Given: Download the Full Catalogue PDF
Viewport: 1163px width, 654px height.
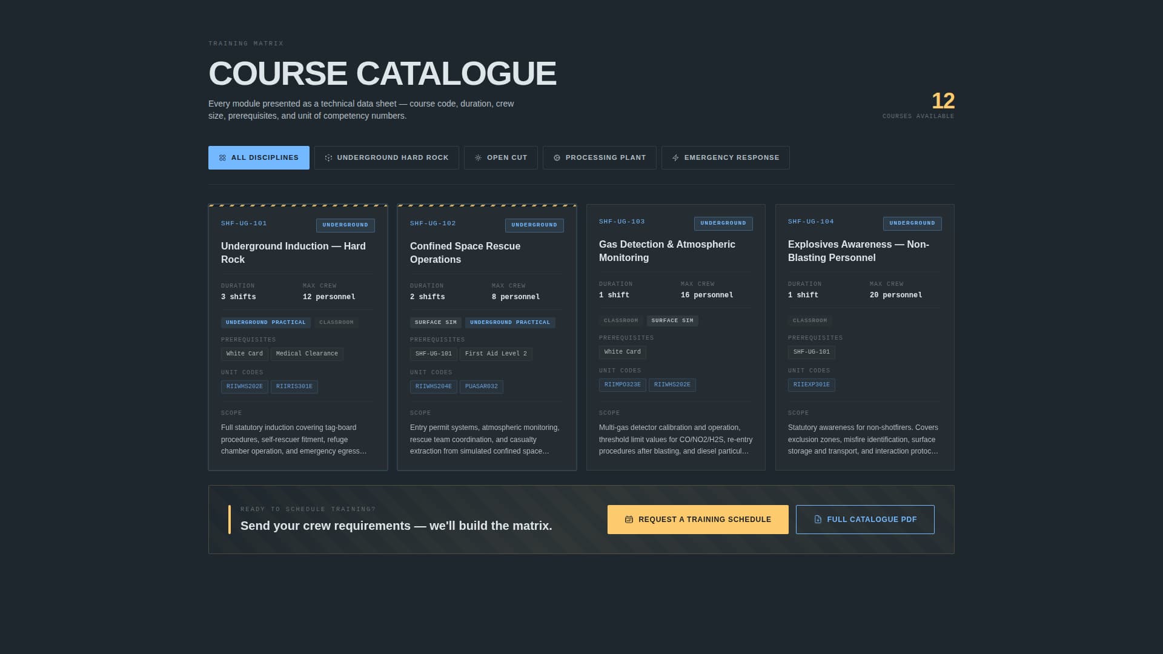Looking at the screenshot, I should point(865,520).
